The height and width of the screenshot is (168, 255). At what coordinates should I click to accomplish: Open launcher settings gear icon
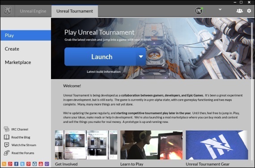(x=249, y=11)
